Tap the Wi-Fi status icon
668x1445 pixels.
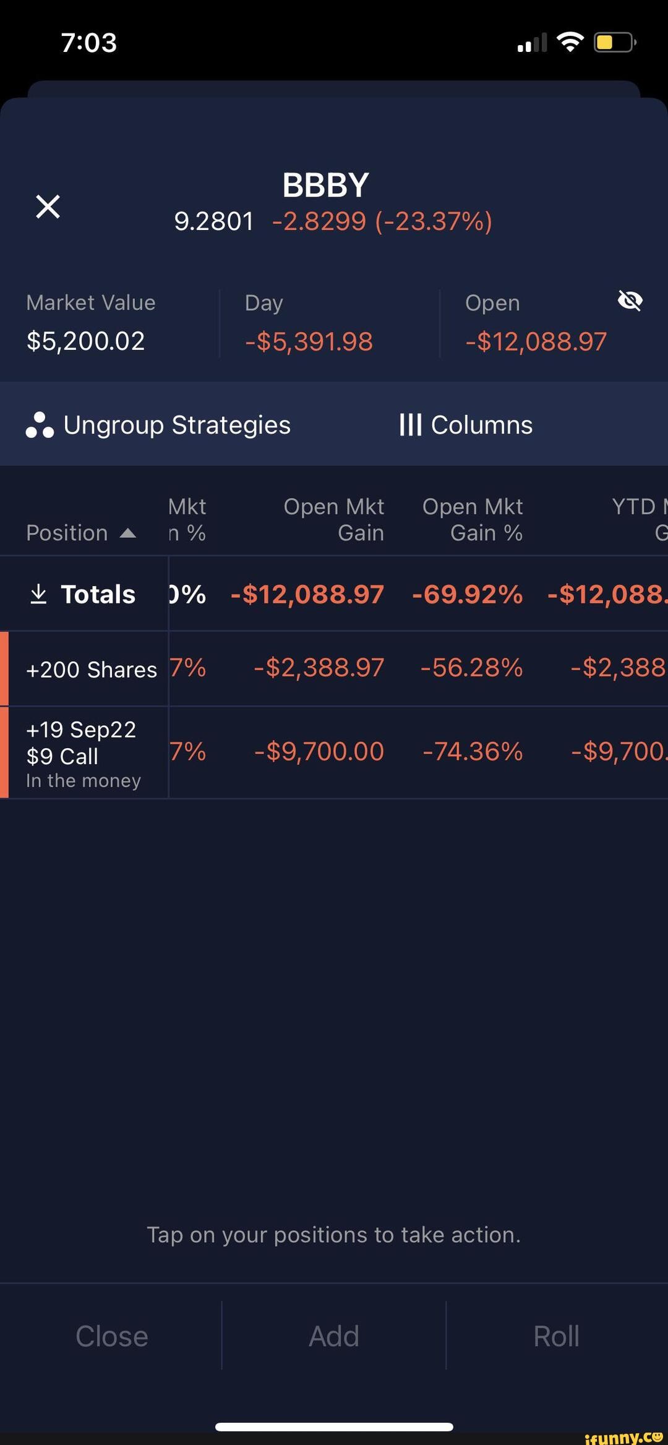coord(570,42)
